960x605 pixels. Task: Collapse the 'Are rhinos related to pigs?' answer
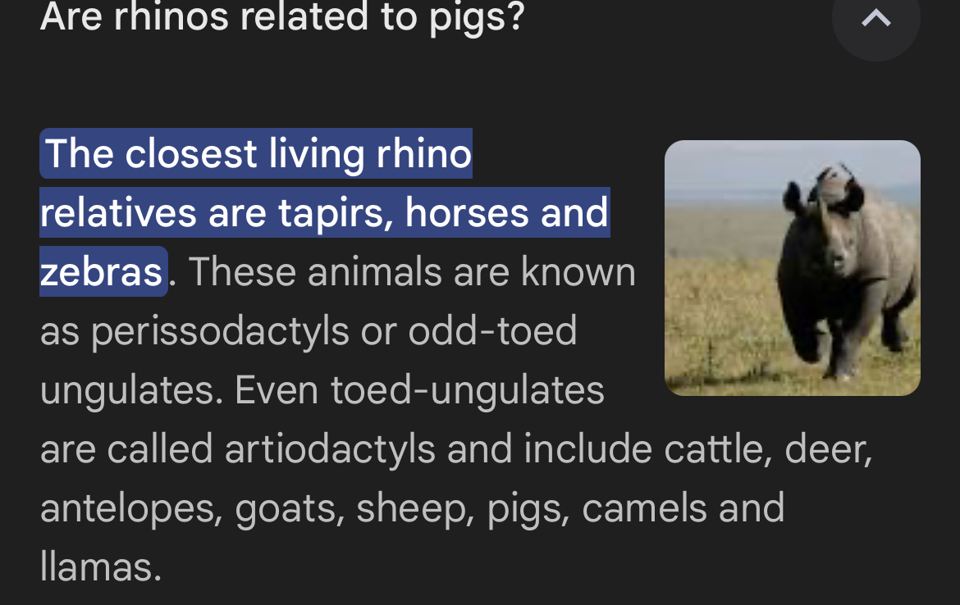(x=875, y=18)
